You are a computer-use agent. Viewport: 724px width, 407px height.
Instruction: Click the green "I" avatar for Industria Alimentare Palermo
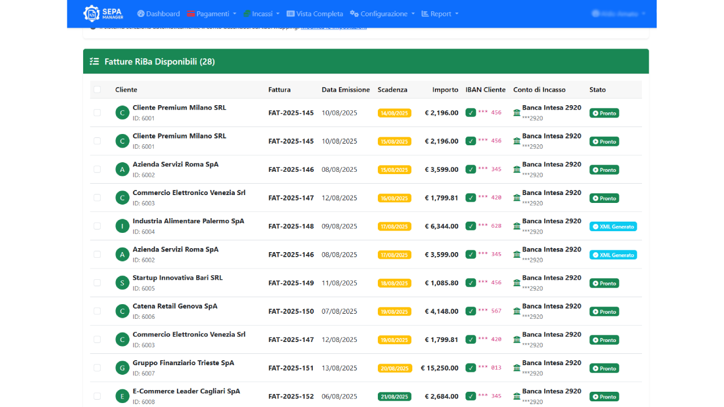tap(122, 226)
